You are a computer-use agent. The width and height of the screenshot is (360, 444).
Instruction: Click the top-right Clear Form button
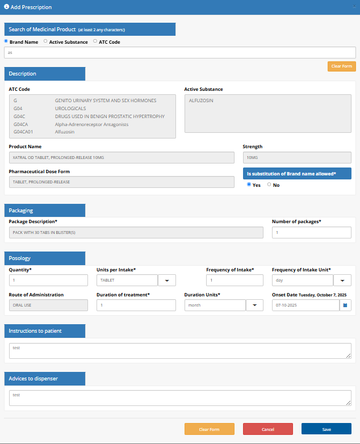tap(341, 66)
